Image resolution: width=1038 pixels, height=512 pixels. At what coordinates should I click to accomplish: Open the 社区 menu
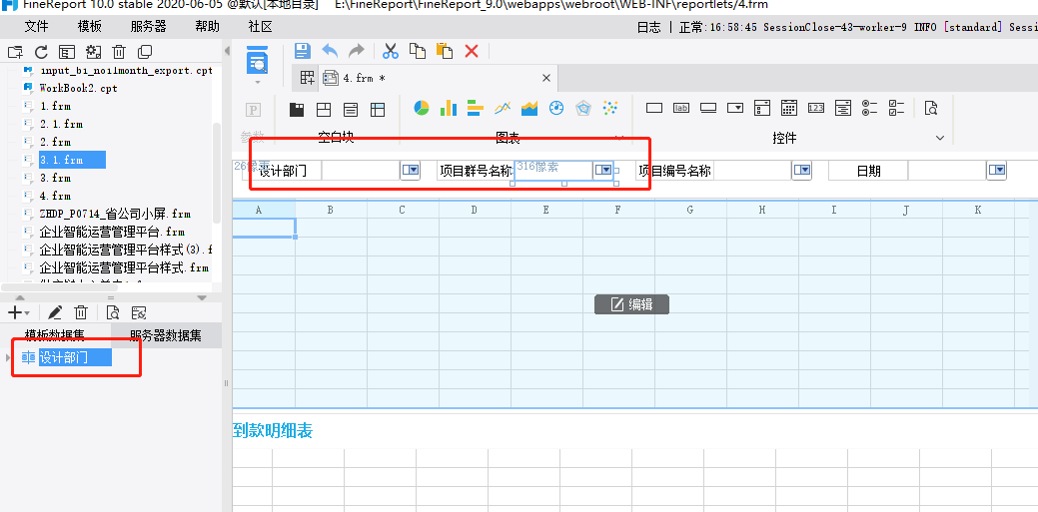[260, 27]
